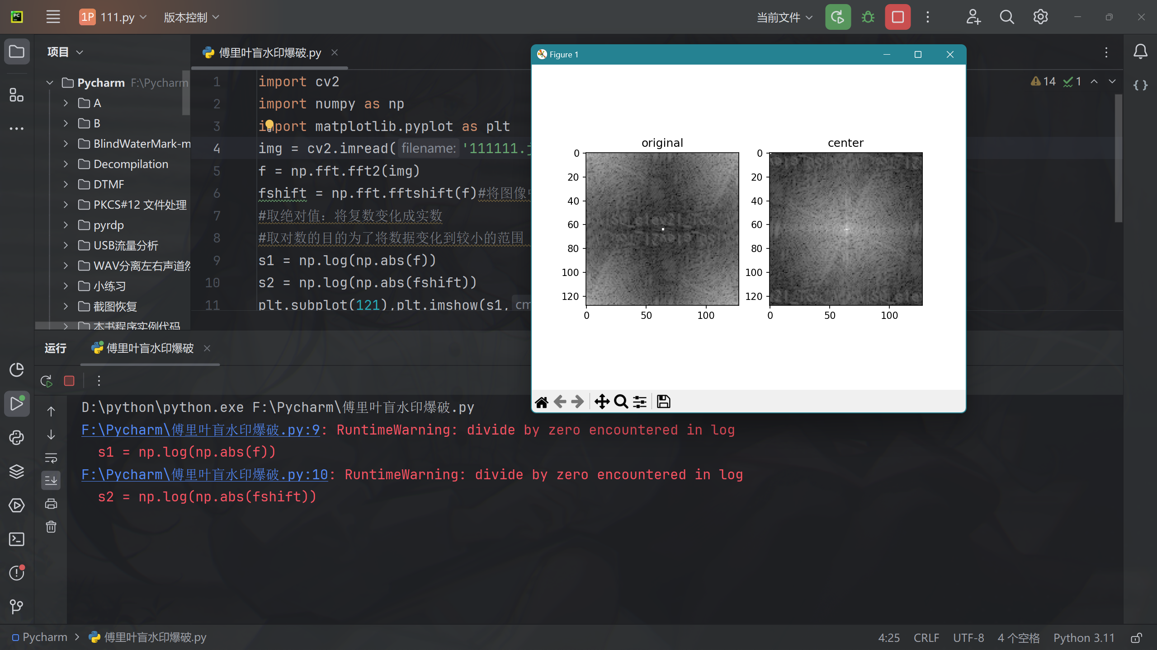
Task: Jump down the stack trace arrow in Run panel
Action: [x=51, y=435]
